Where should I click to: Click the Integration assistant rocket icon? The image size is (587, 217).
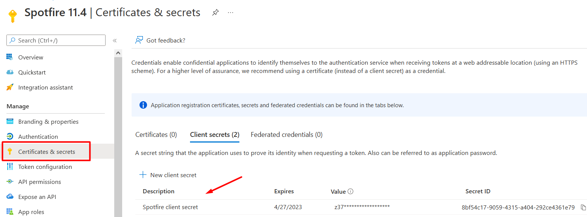[x=10, y=87]
